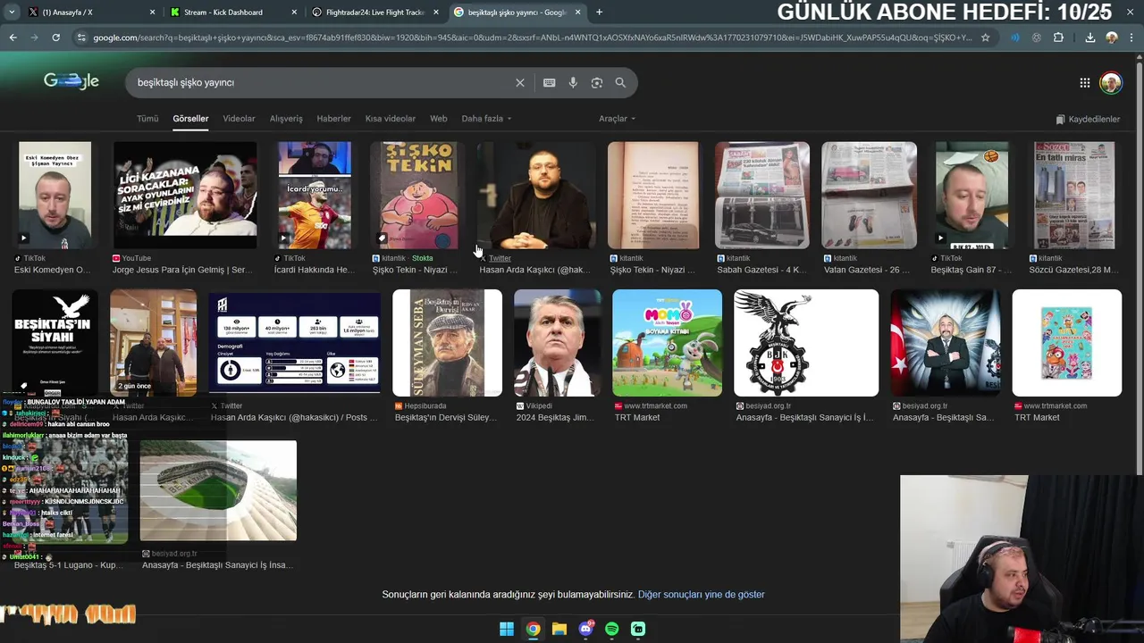
Task: Open the besiyad.org.tr eagle logo thumbnail
Action: (x=806, y=342)
